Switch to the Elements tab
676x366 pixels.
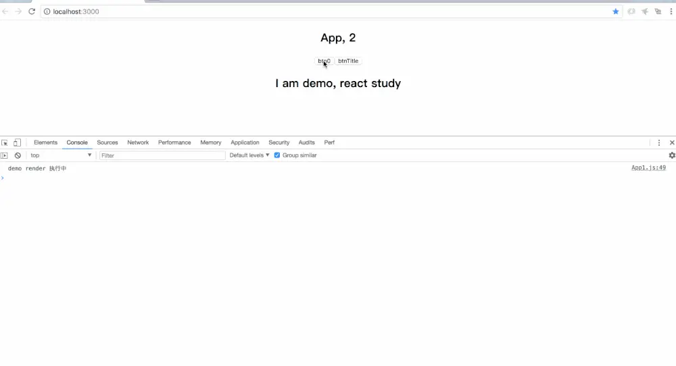point(45,142)
